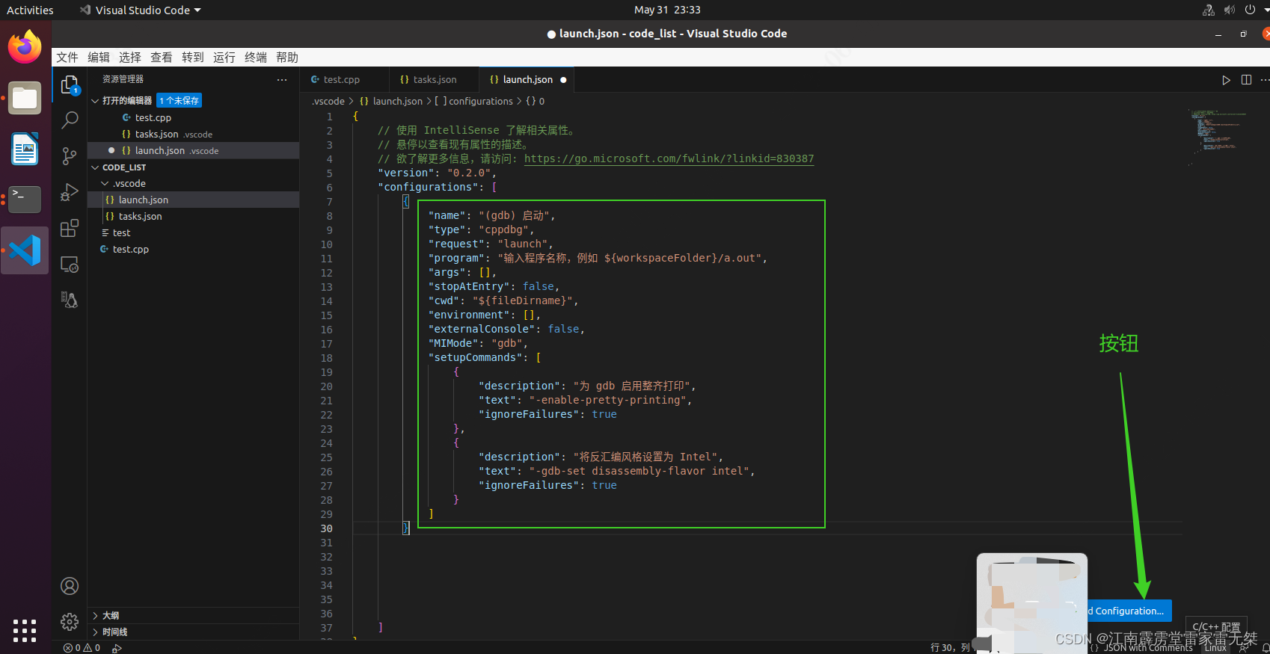Screen dimensions: 1270x654
Task: Select launch.json under open editors
Action: (x=194, y=151)
